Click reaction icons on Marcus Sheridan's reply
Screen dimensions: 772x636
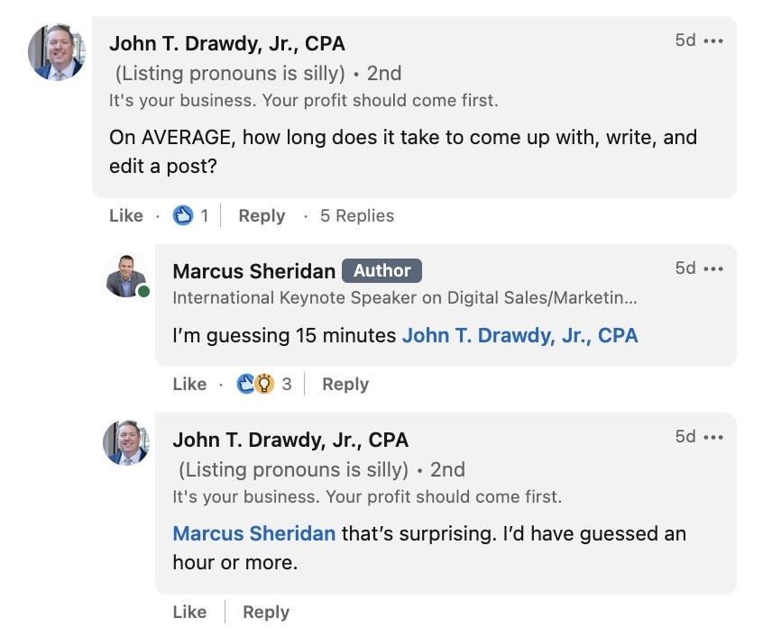pyautogui.click(x=254, y=385)
